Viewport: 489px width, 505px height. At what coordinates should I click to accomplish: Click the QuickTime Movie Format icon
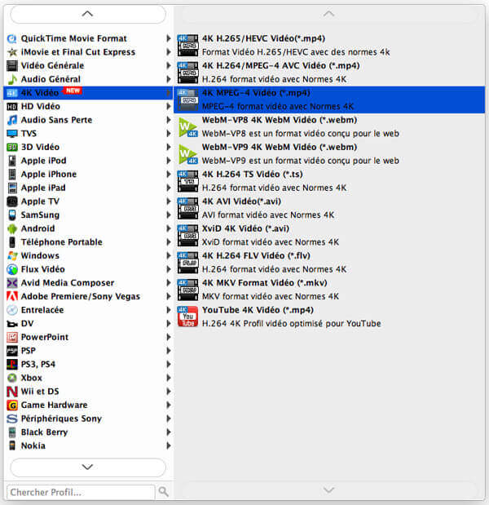click(12, 38)
